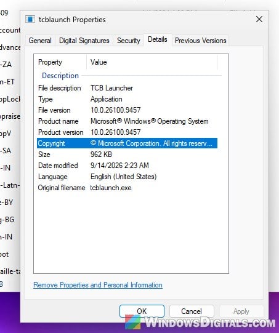The image size is (279, 333).
Task: Select the Product version row
Action: [x=127, y=132]
